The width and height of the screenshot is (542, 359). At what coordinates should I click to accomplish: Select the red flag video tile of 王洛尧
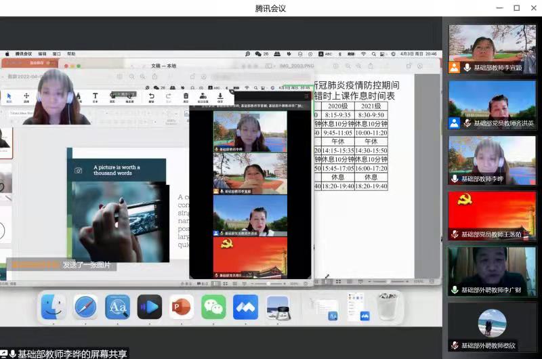[x=492, y=215]
